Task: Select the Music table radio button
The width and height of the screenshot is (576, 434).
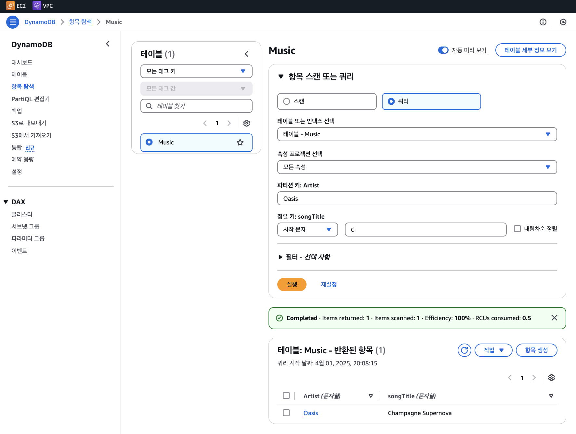Action: tap(149, 142)
